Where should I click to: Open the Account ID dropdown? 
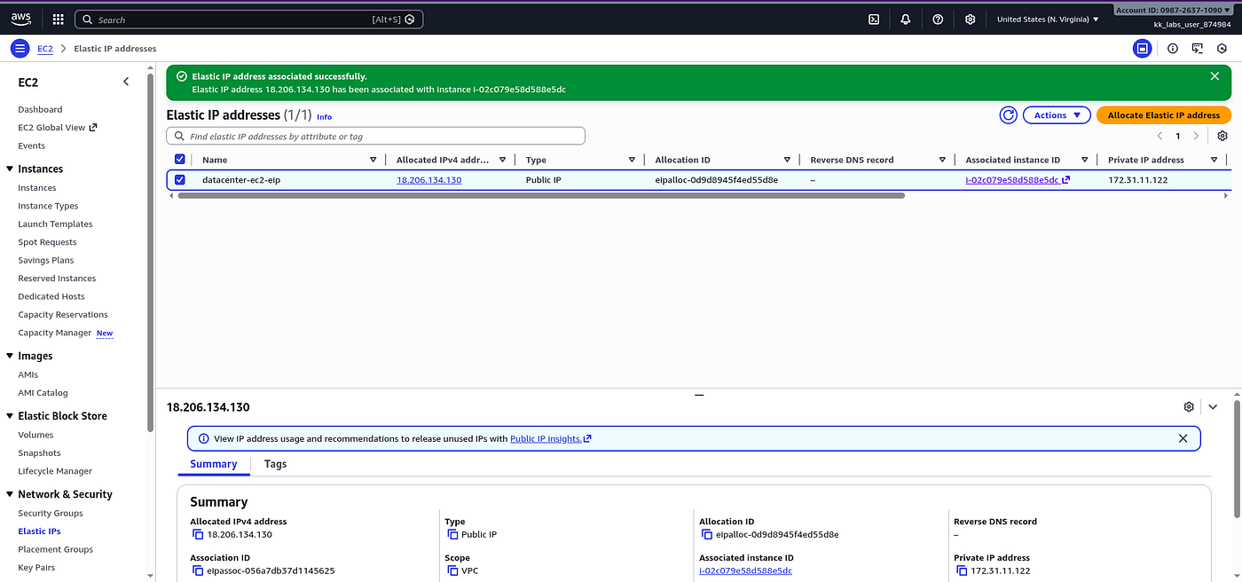1173,10
